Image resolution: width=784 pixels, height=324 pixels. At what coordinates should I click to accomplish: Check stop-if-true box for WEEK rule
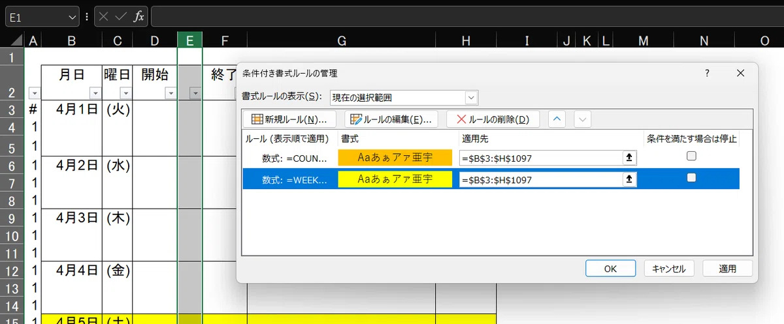tap(691, 177)
